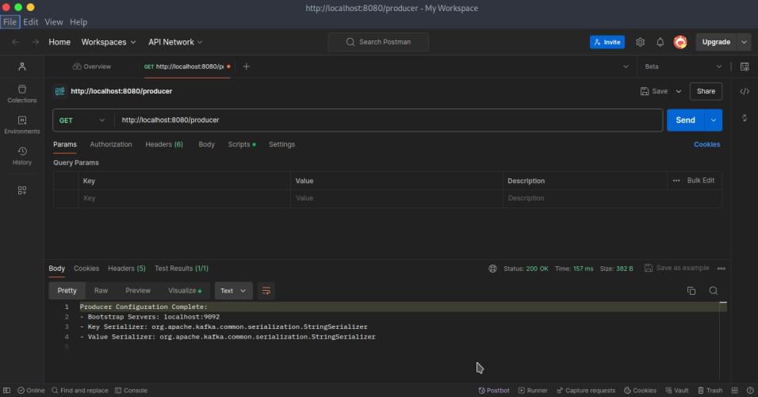Switch to the Scripts tab
Image resolution: width=758 pixels, height=397 pixels.
(242, 144)
